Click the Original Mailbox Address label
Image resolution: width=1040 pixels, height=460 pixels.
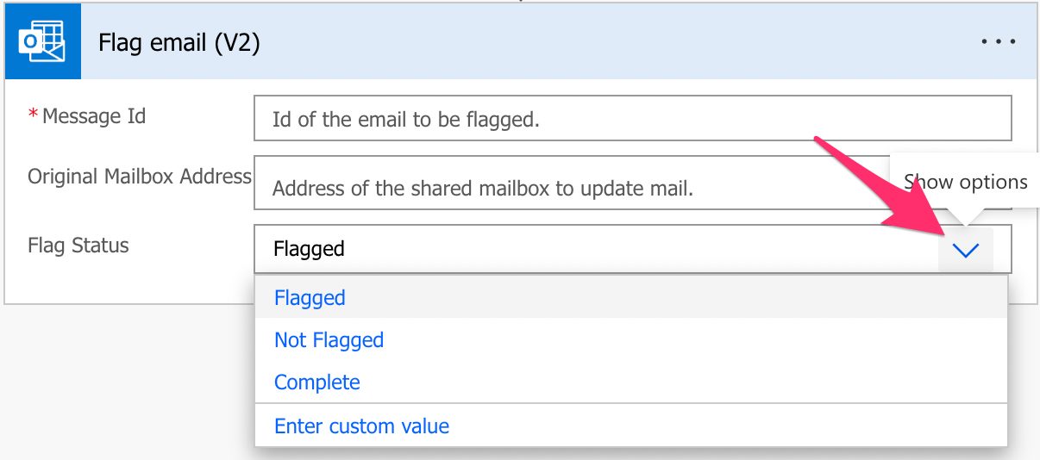140,176
